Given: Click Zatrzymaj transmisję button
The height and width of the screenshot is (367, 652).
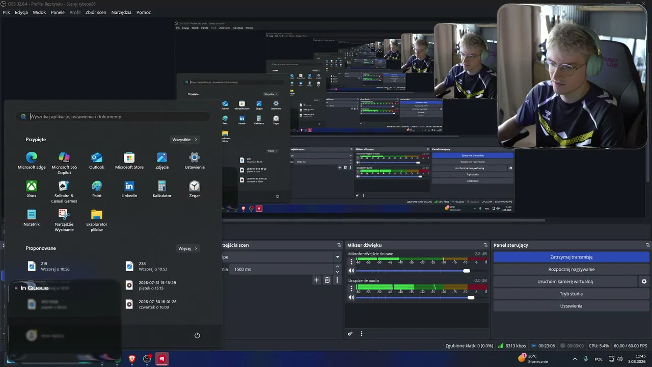Looking at the screenshot, I should tap(572, 257).
